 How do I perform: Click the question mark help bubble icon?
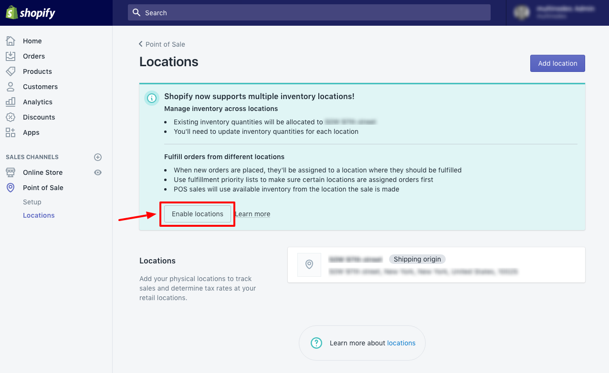point(316,343)
